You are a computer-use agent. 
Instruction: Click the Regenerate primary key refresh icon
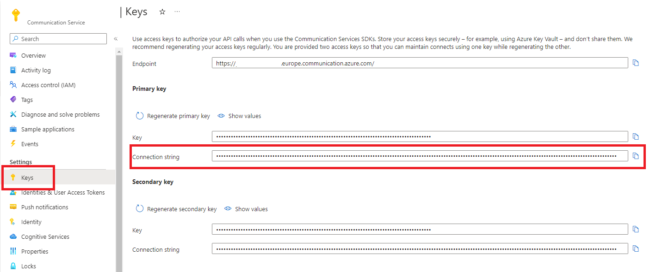tap(140, 116)
